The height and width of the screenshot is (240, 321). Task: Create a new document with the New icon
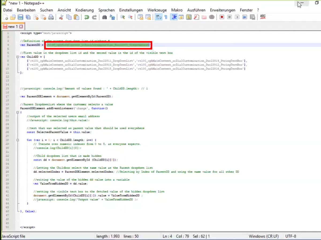point(5,17)
